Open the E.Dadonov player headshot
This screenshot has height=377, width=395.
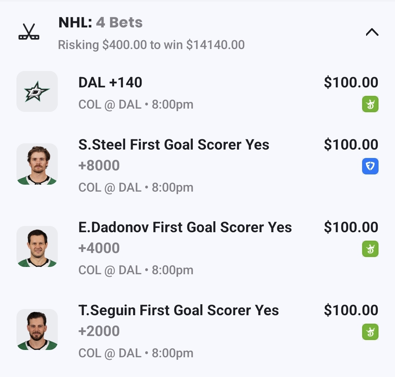(x=37, y=246)
